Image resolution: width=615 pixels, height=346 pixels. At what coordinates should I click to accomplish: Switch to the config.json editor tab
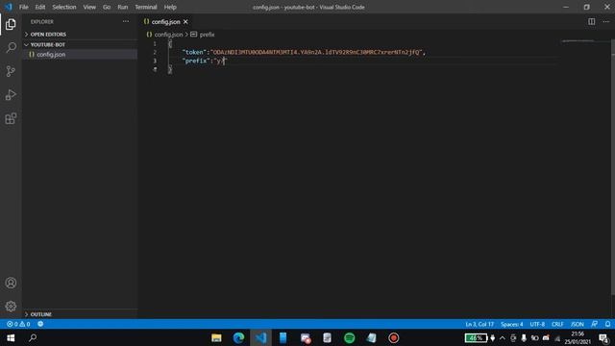coord(165,22)
